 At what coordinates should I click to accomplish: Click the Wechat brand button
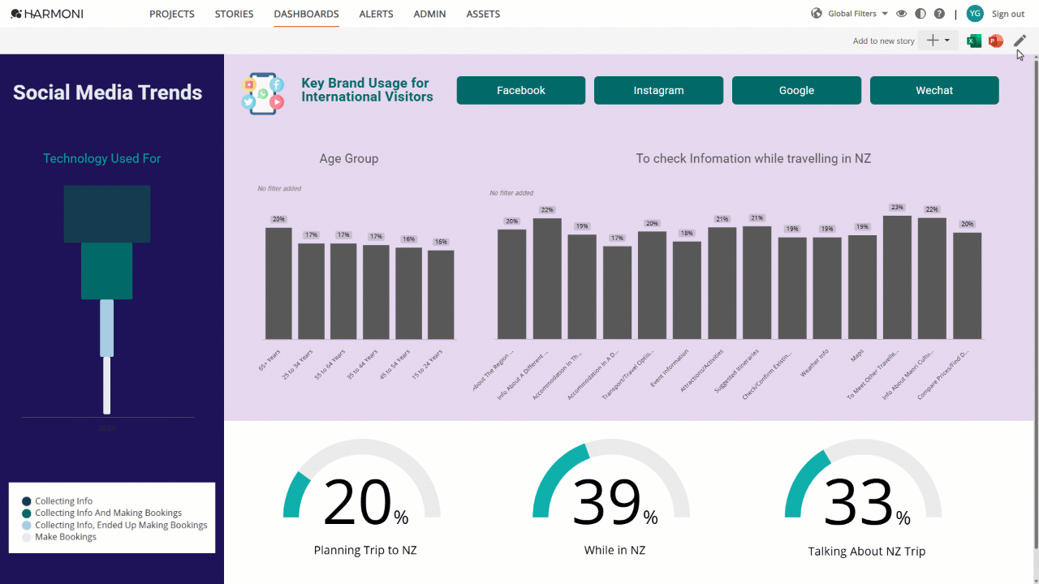coord(934,91)
